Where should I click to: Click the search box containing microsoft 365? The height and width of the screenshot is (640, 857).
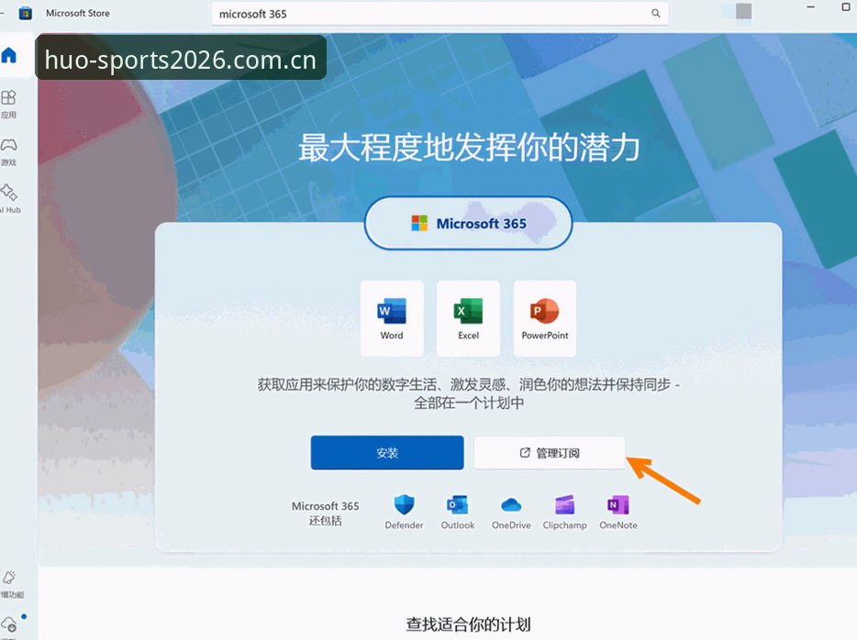[440, 14]
